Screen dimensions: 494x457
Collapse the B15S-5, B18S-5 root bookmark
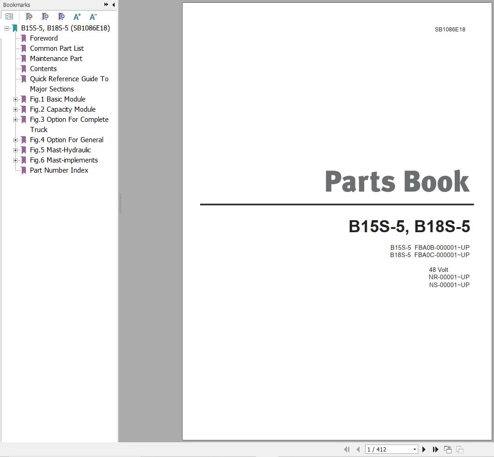tap(6, 28)
